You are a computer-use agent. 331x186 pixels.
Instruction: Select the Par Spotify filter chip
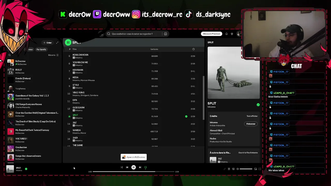[41, 49]
